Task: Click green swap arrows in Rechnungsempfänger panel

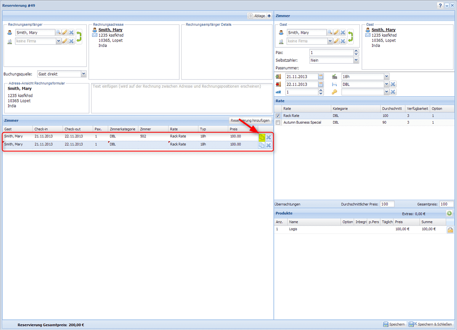Action: [x=79, y=37]
